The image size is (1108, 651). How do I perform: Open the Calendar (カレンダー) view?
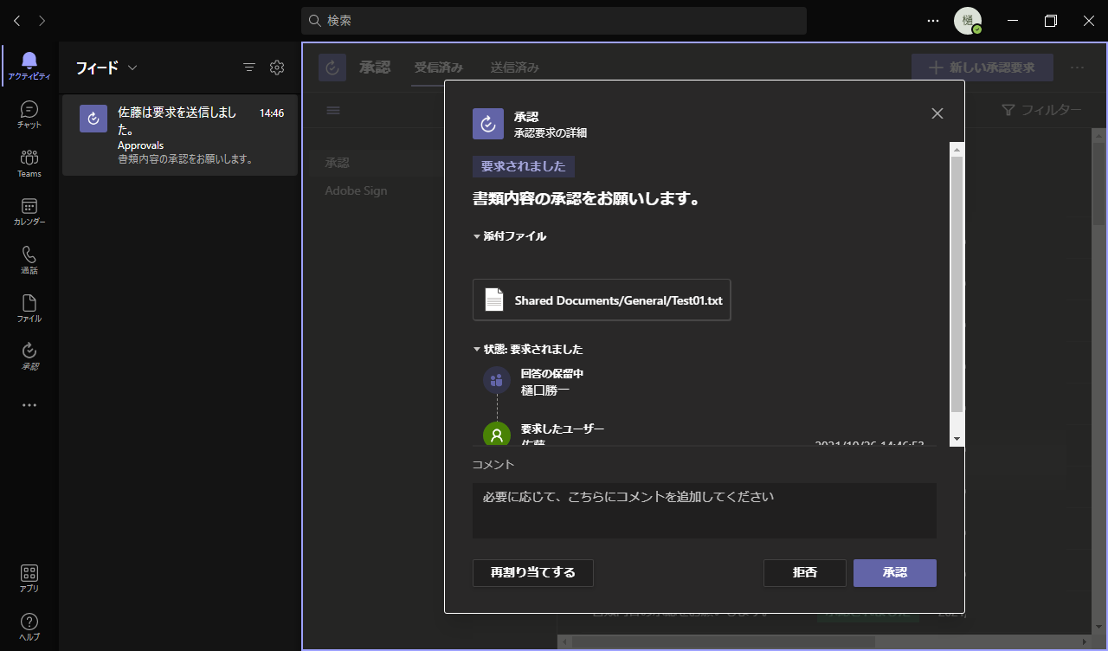pos(29,211)
